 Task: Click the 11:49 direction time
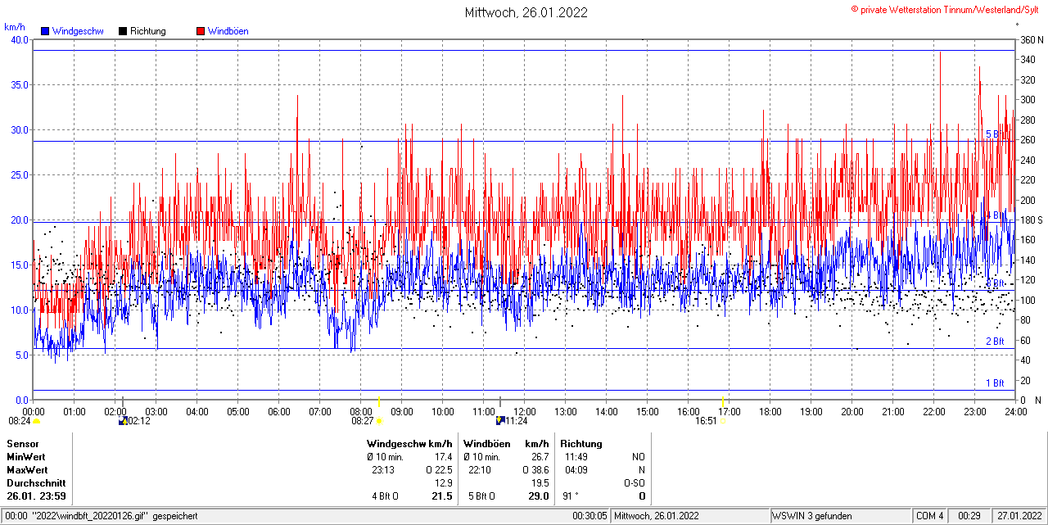tap(576, 457)
